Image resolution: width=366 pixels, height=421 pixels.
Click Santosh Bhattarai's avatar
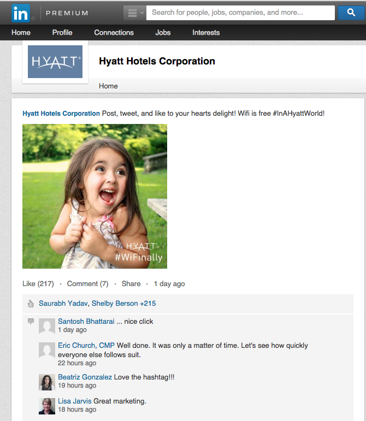(x=47, y=326)
